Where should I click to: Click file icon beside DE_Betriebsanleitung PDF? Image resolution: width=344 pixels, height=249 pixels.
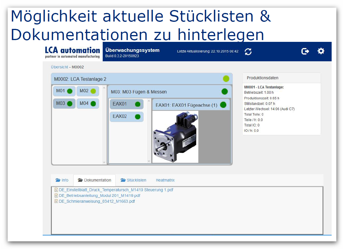click(x=56, y=196)
